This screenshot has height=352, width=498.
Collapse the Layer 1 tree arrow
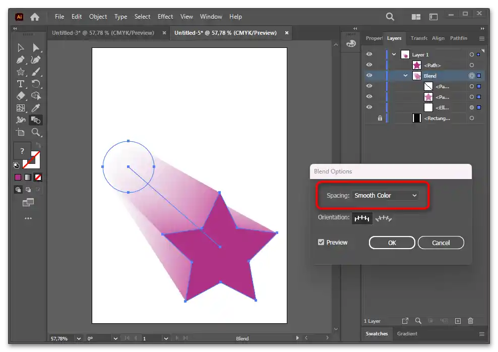394,54
